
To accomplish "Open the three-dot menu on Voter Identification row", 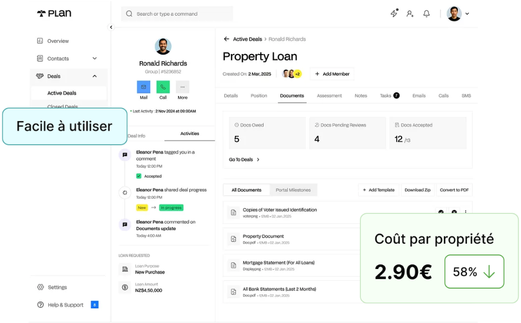I will click(x=466, y=212).
